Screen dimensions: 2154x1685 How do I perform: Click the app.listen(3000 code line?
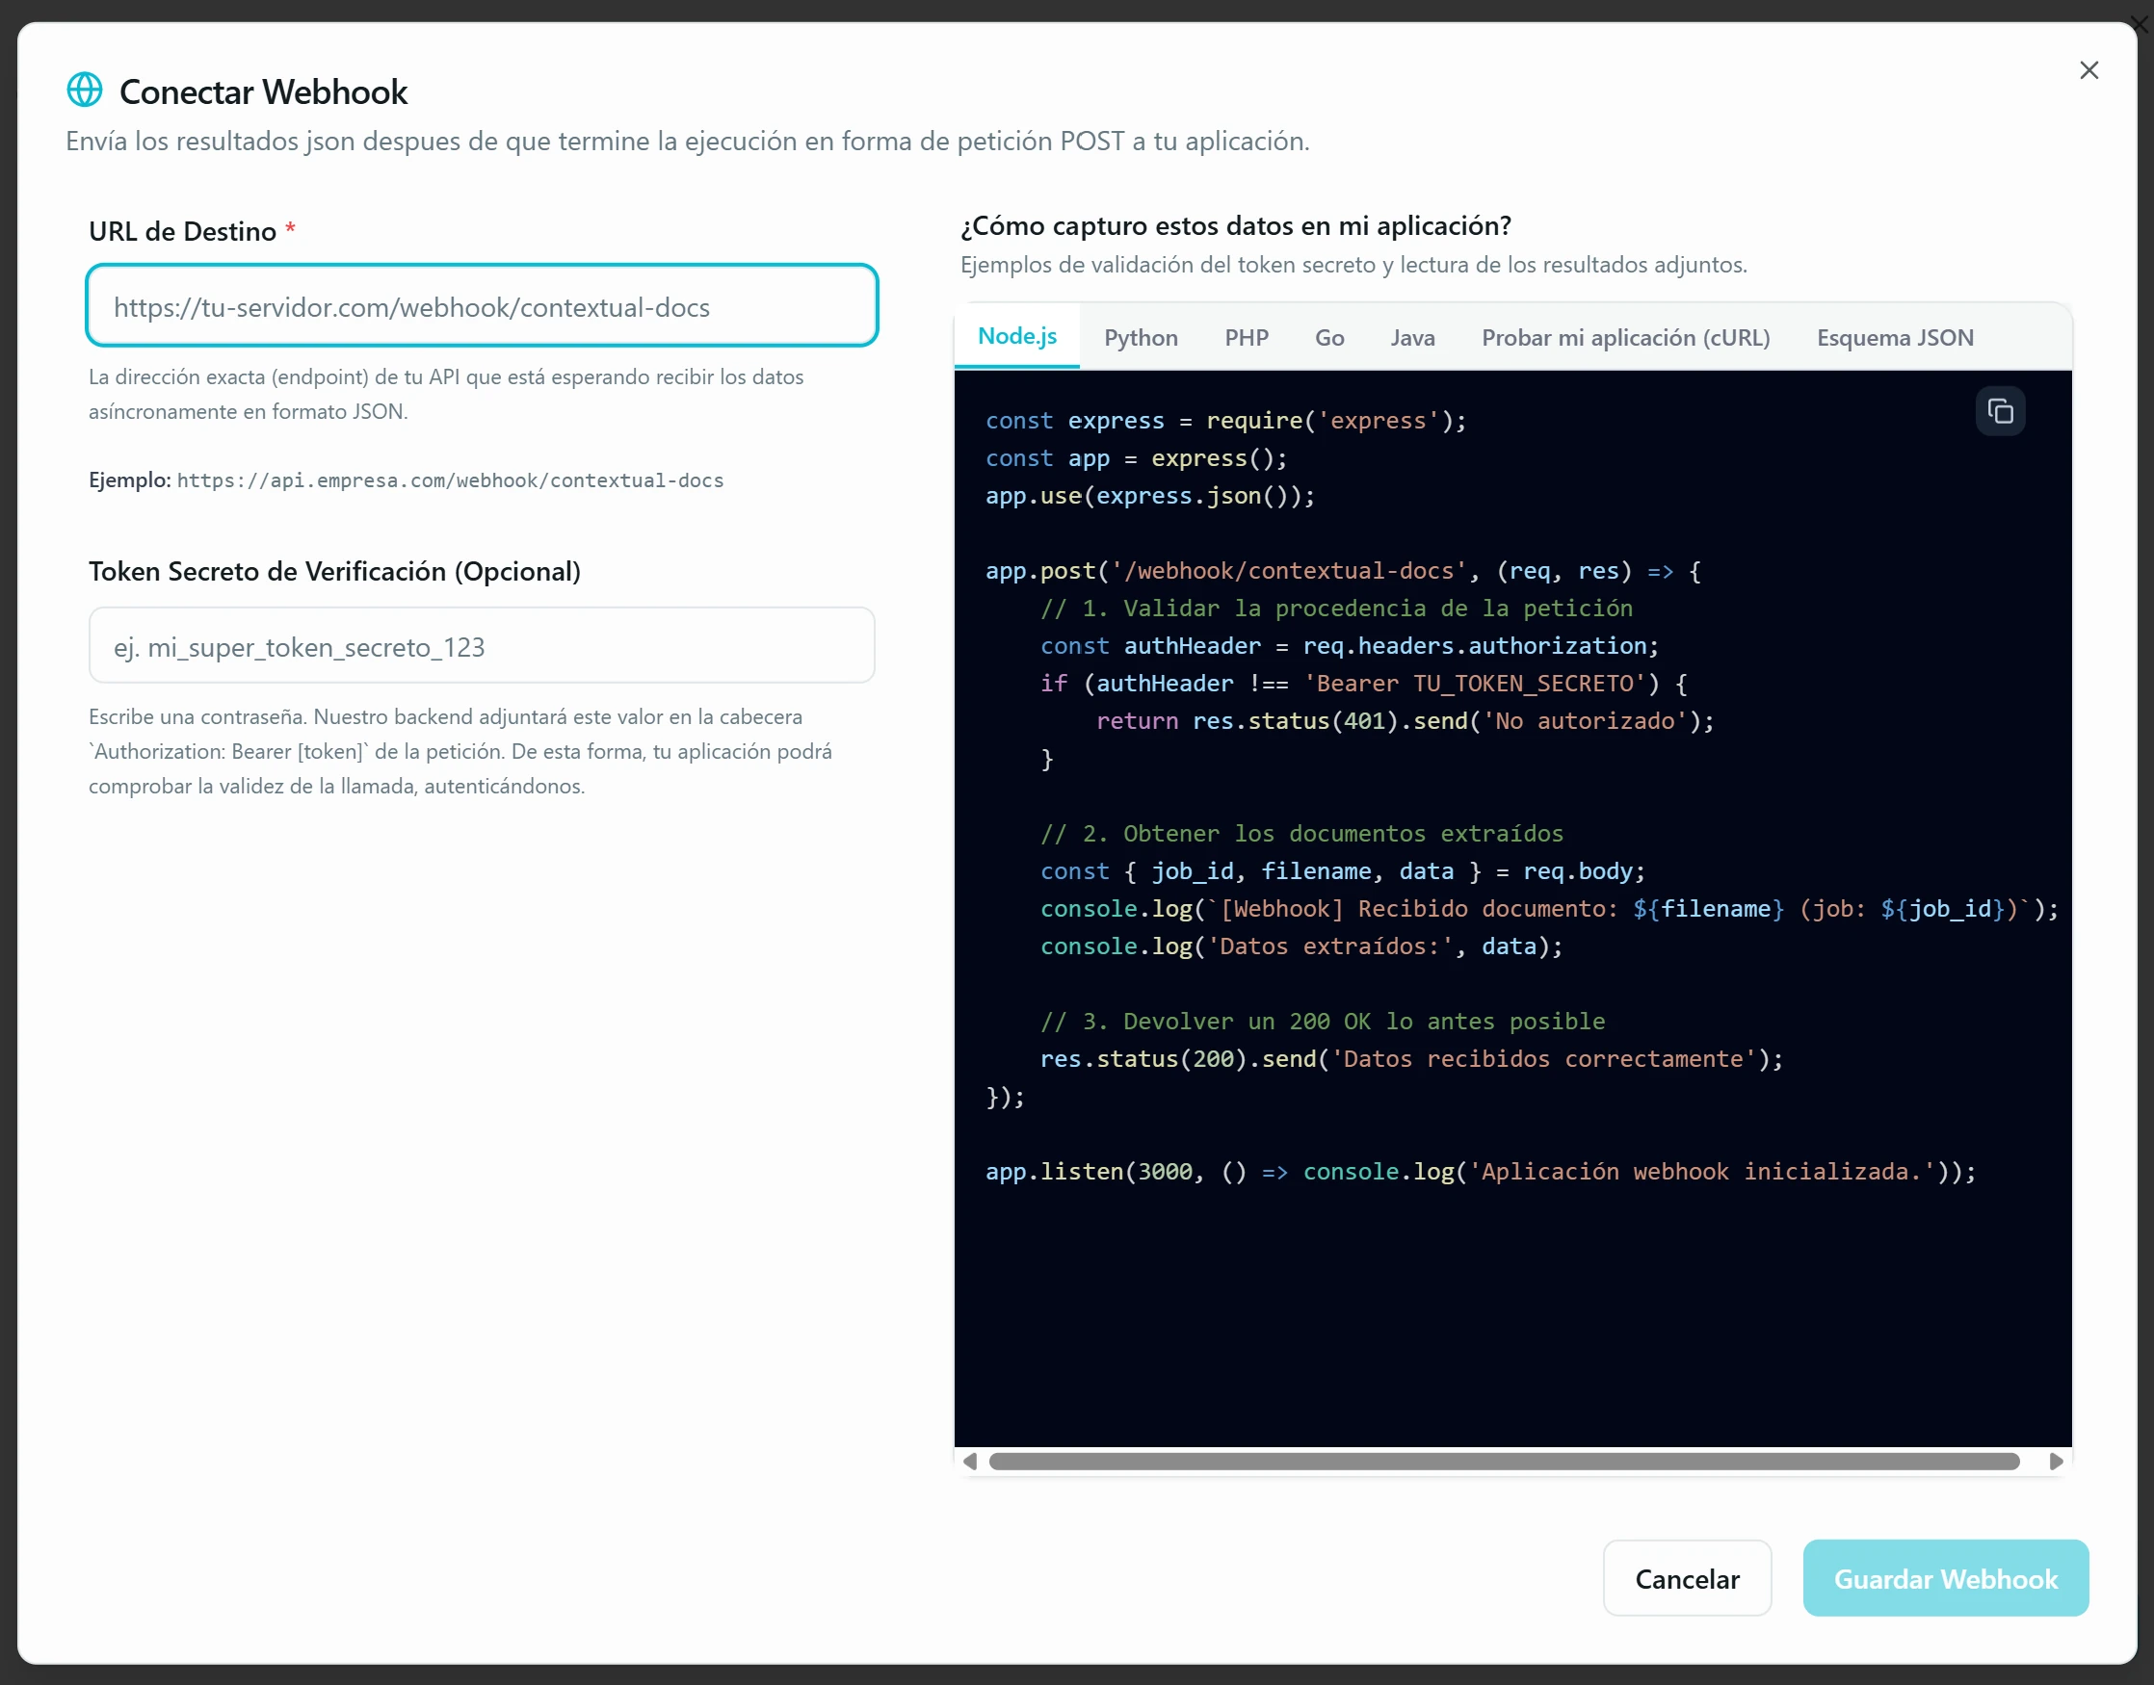[x=1481, y=1171]
